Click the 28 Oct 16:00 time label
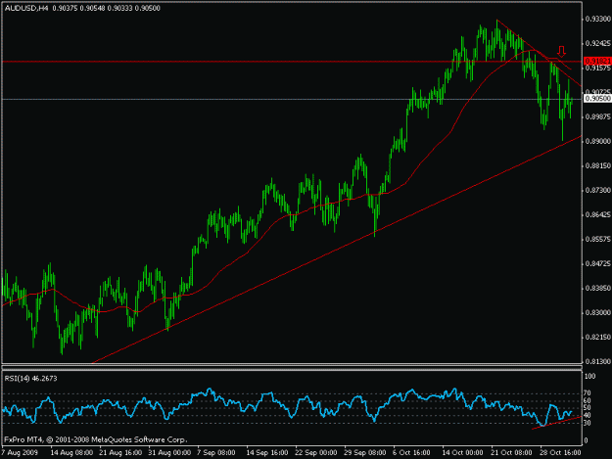 tap(560, 453)
